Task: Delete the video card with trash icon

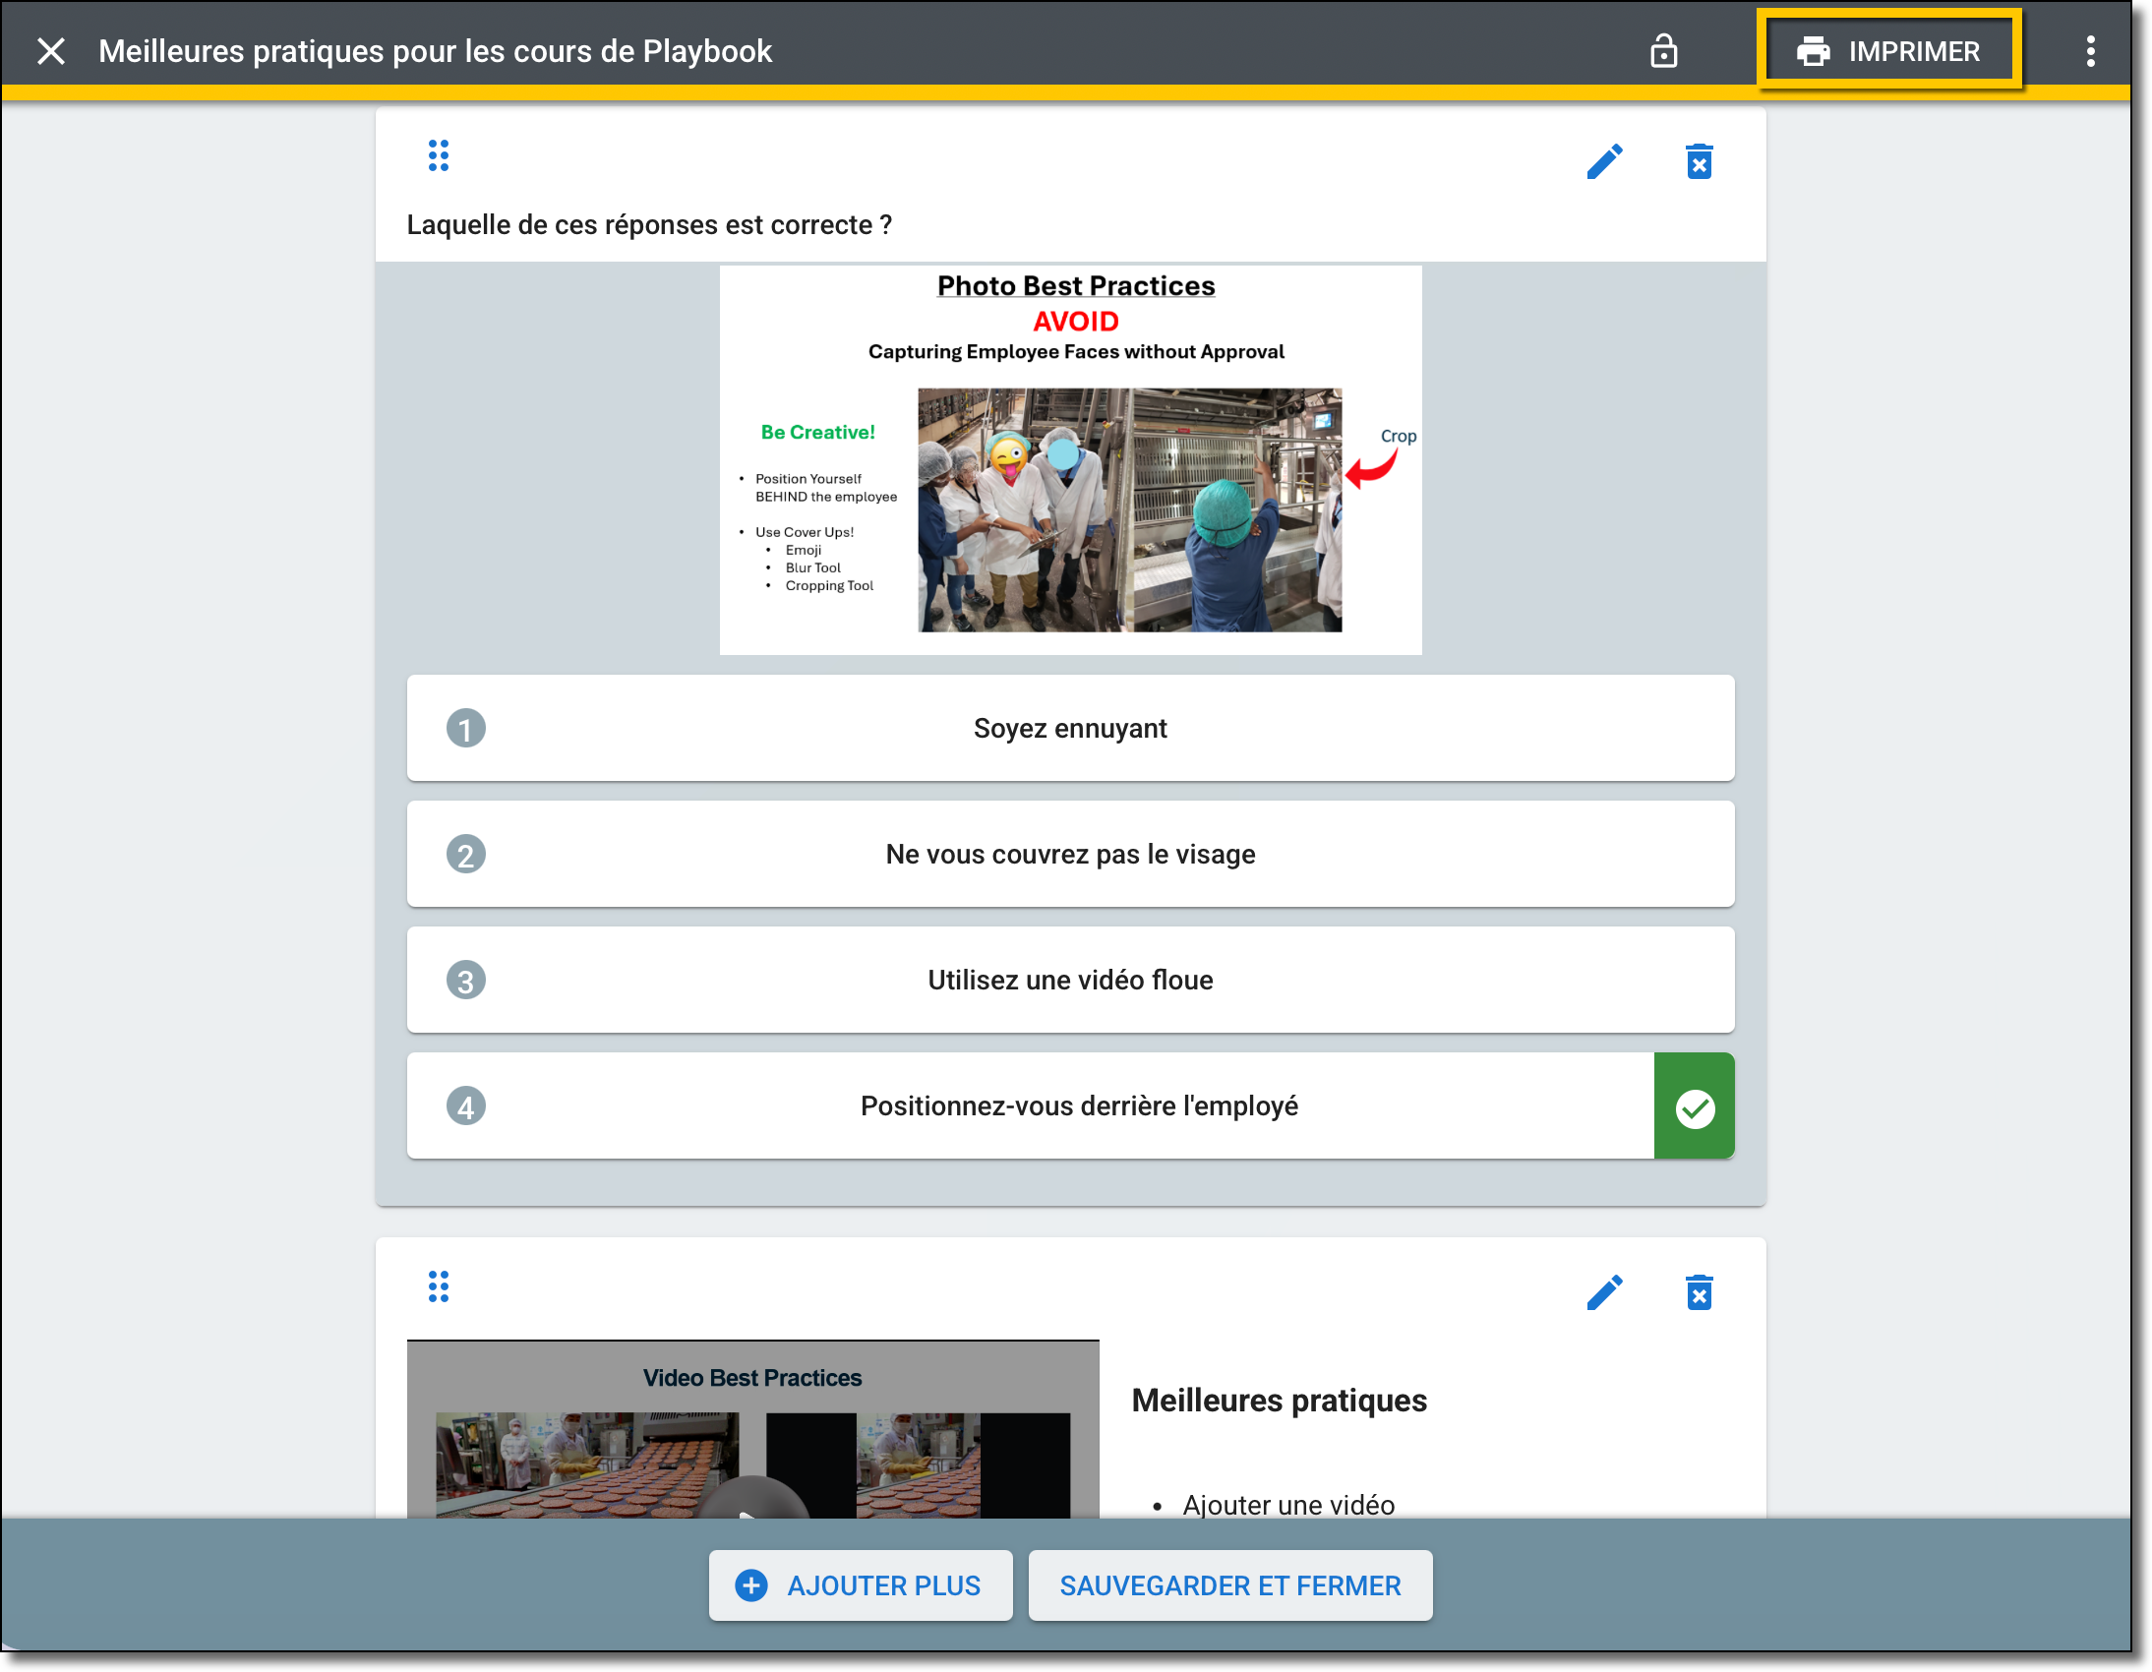Action: click(x=1699, y=1292)
